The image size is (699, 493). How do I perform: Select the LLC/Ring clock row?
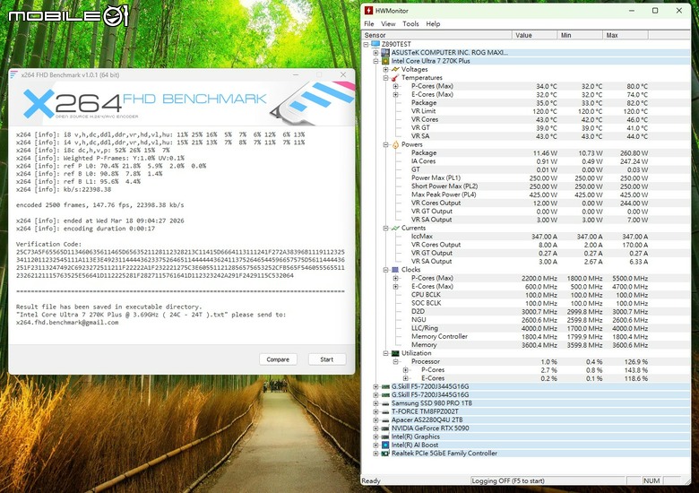tap(527, 328)
